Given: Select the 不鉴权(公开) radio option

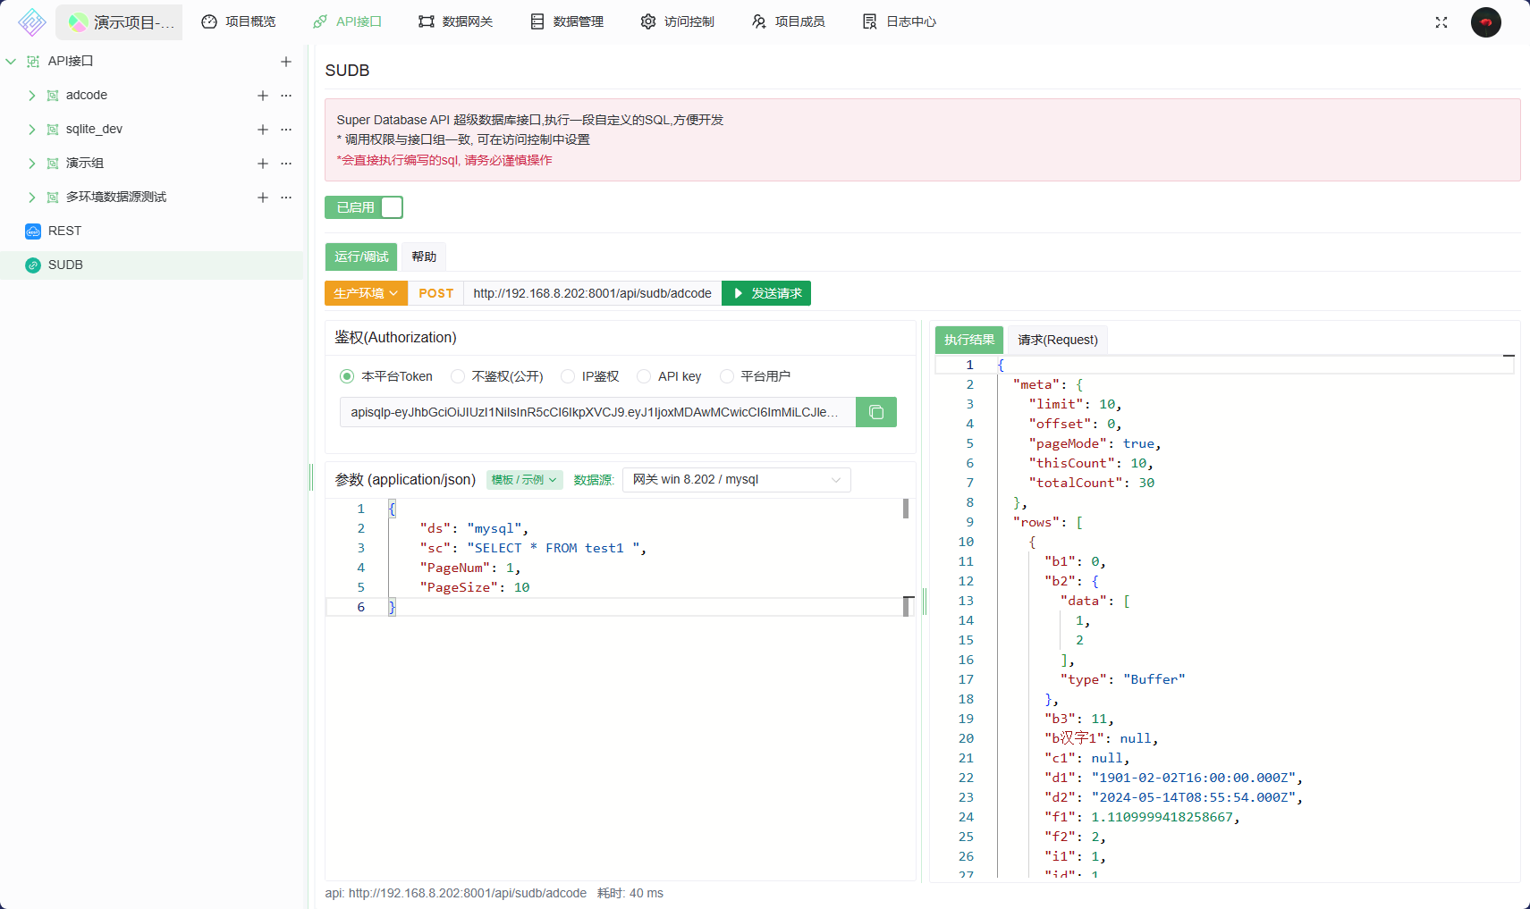Looking at the screenshot, I should [x=458, y=376].
